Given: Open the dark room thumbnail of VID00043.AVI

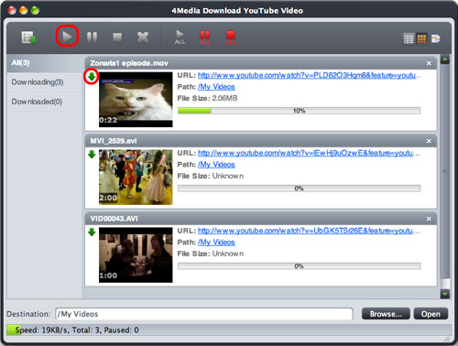Looking at the screenshot, I should [x=136, y=254].
